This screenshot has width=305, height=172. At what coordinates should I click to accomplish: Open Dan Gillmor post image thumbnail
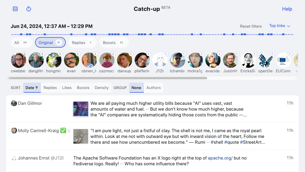point(81,109)
